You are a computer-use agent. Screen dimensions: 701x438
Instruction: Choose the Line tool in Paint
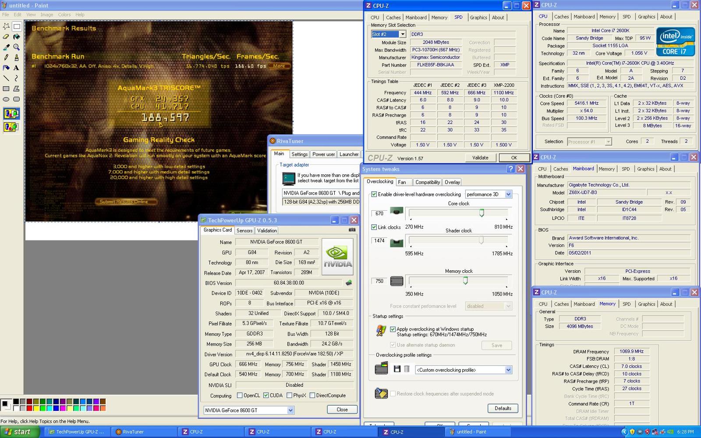[x=6, y=78]
